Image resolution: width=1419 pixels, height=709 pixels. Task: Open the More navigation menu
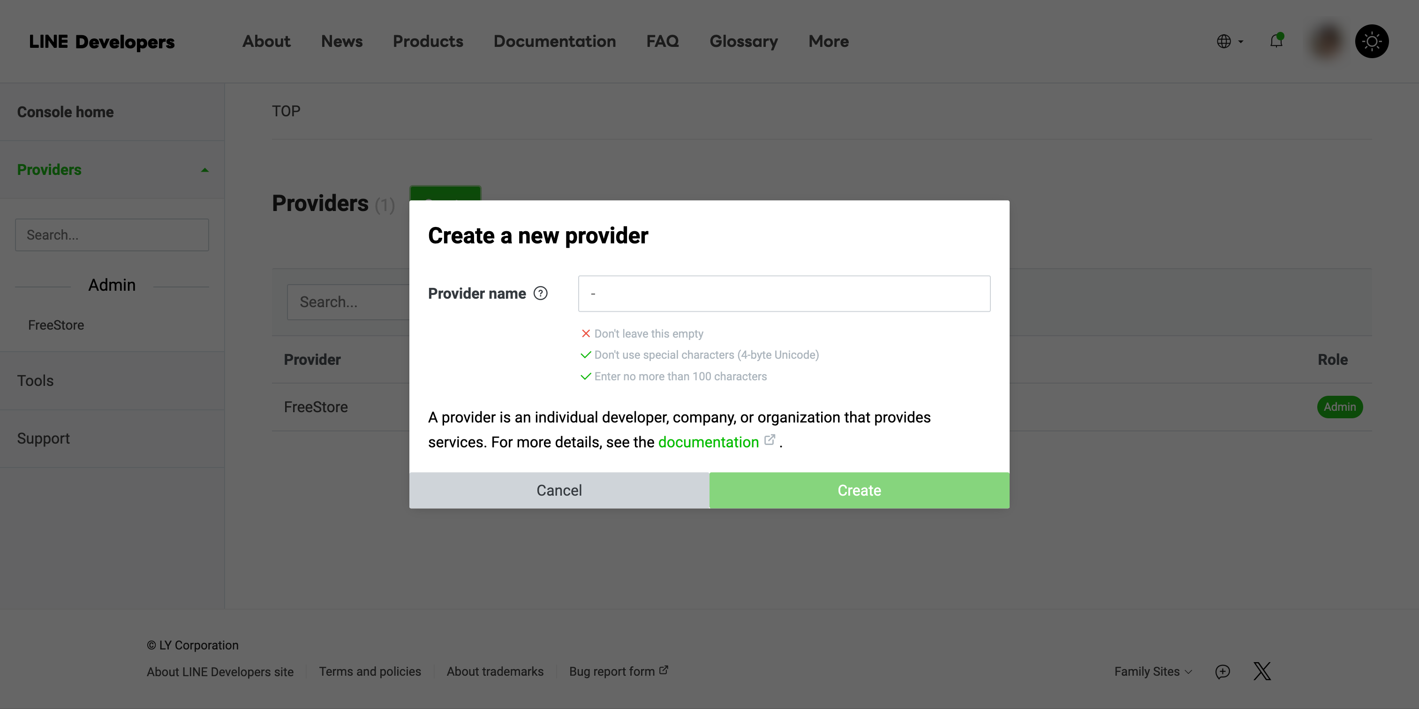[x=828, y=41]
